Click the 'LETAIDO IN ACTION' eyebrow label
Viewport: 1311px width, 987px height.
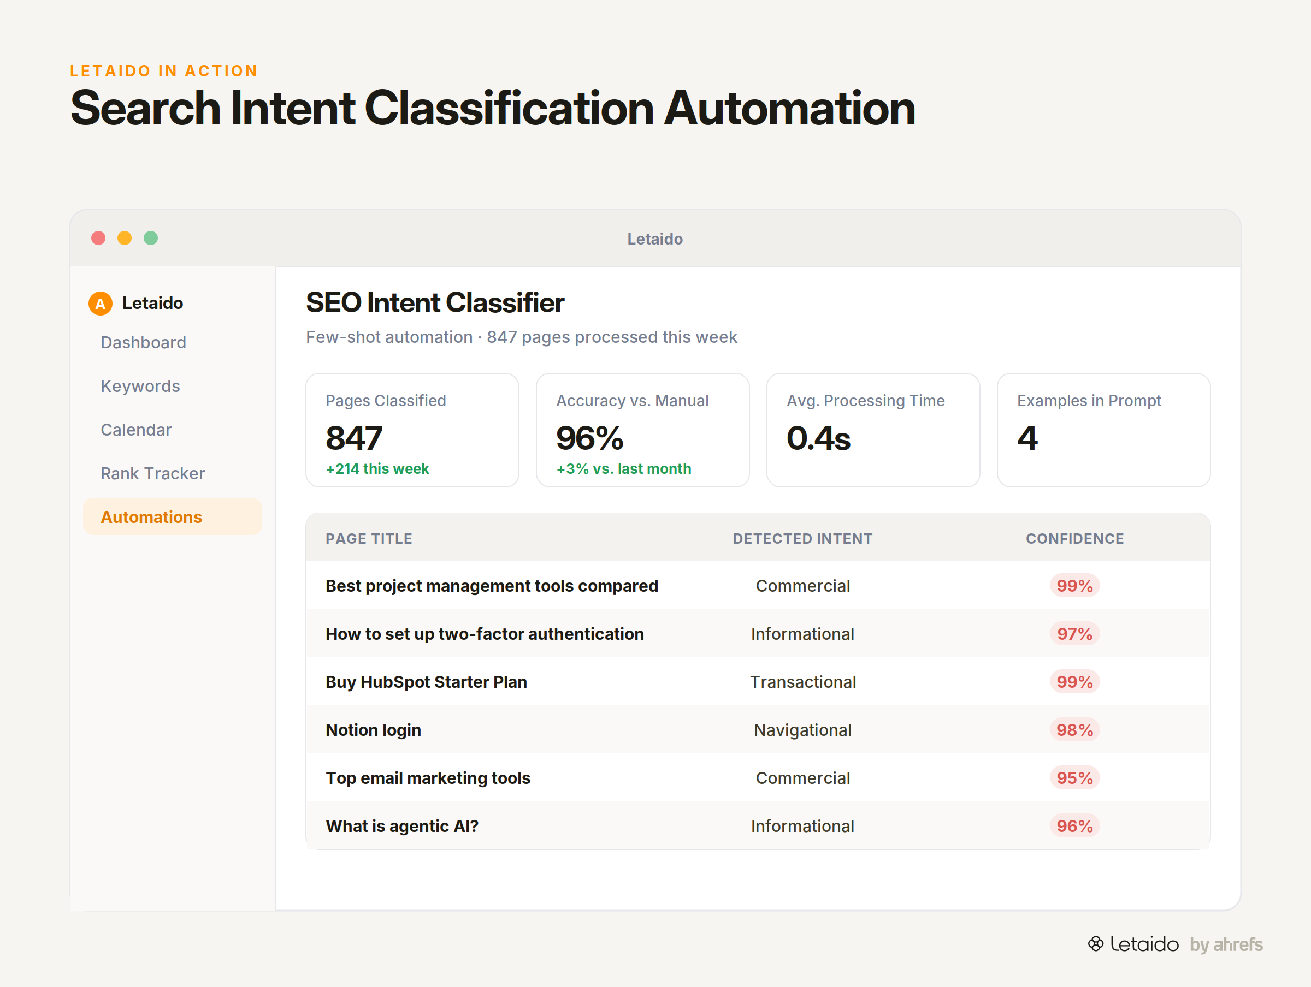(x=164, y=71)
